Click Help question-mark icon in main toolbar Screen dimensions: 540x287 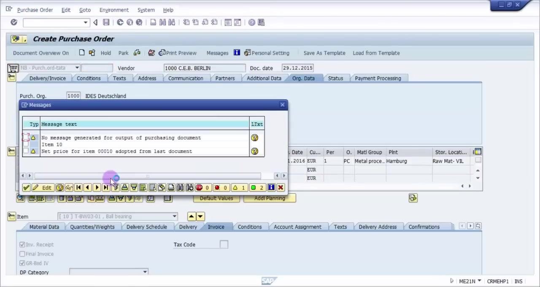click(x=252, y=22)
